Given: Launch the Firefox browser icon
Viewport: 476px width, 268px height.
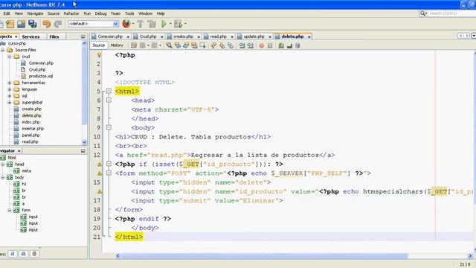Looking at the screenshot, I should 126,24.
